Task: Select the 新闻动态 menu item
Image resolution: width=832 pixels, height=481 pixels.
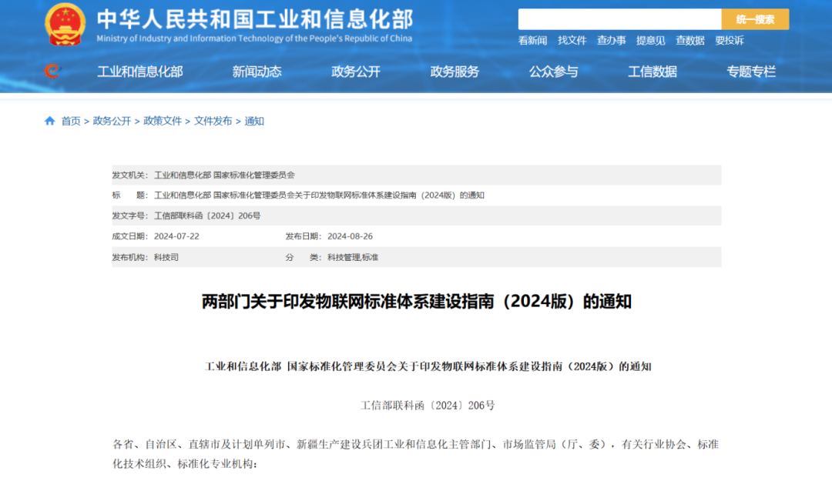Action: pos(257,72)
